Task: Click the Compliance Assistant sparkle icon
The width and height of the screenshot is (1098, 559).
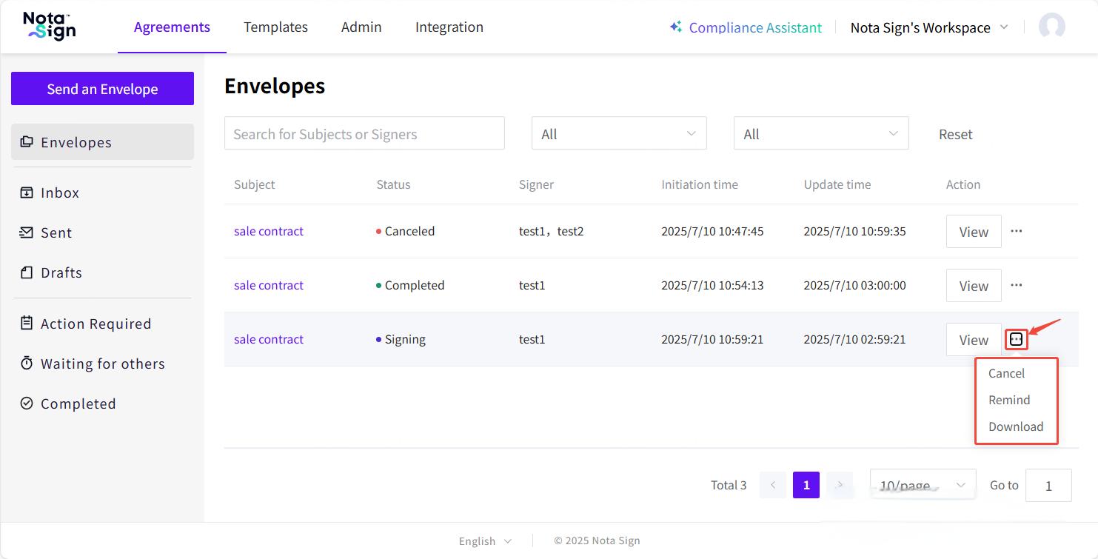Action: [675, 27]
